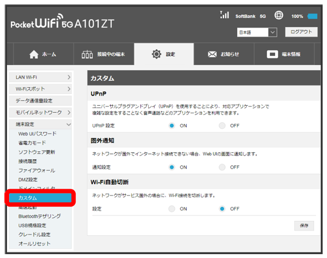
Task: Click the signal strength bars icon
Action: pyautogui.click(x=223, y=16)
